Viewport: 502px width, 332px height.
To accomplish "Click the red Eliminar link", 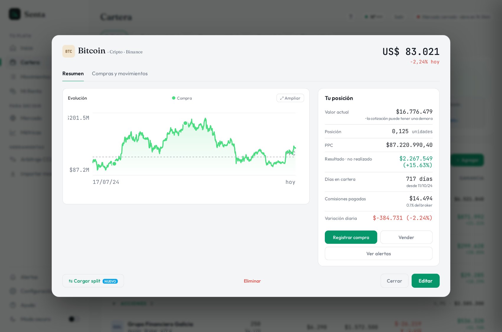I will point(252,281).
